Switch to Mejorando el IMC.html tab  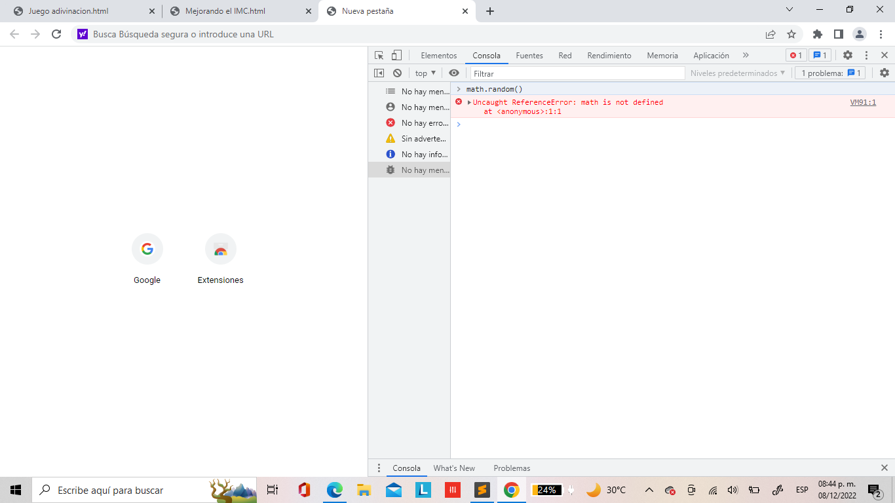point(240,11)
